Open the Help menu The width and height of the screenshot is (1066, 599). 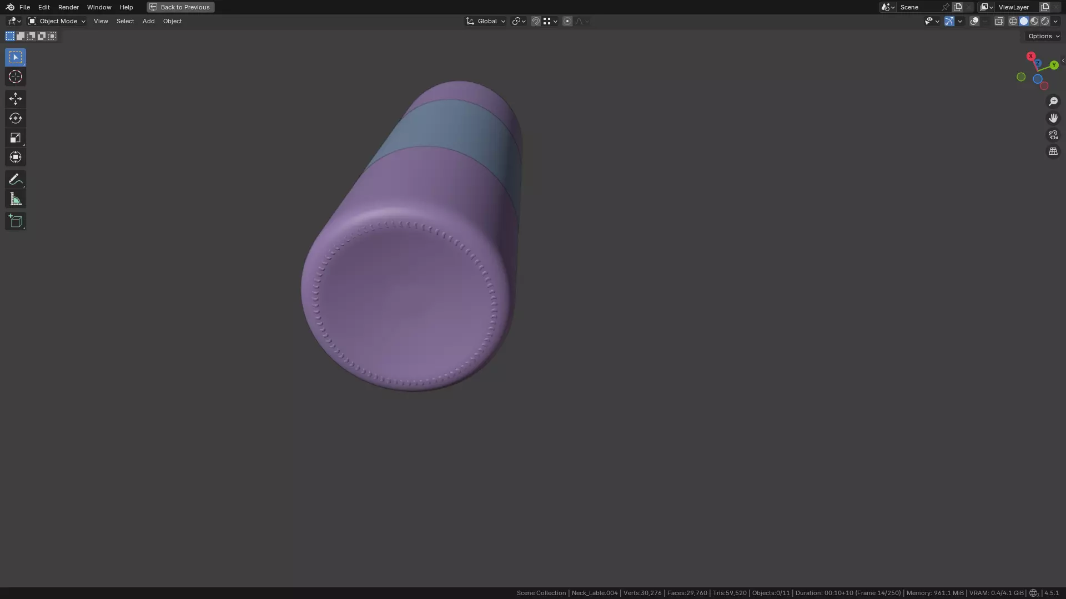[x=126, y=7]
